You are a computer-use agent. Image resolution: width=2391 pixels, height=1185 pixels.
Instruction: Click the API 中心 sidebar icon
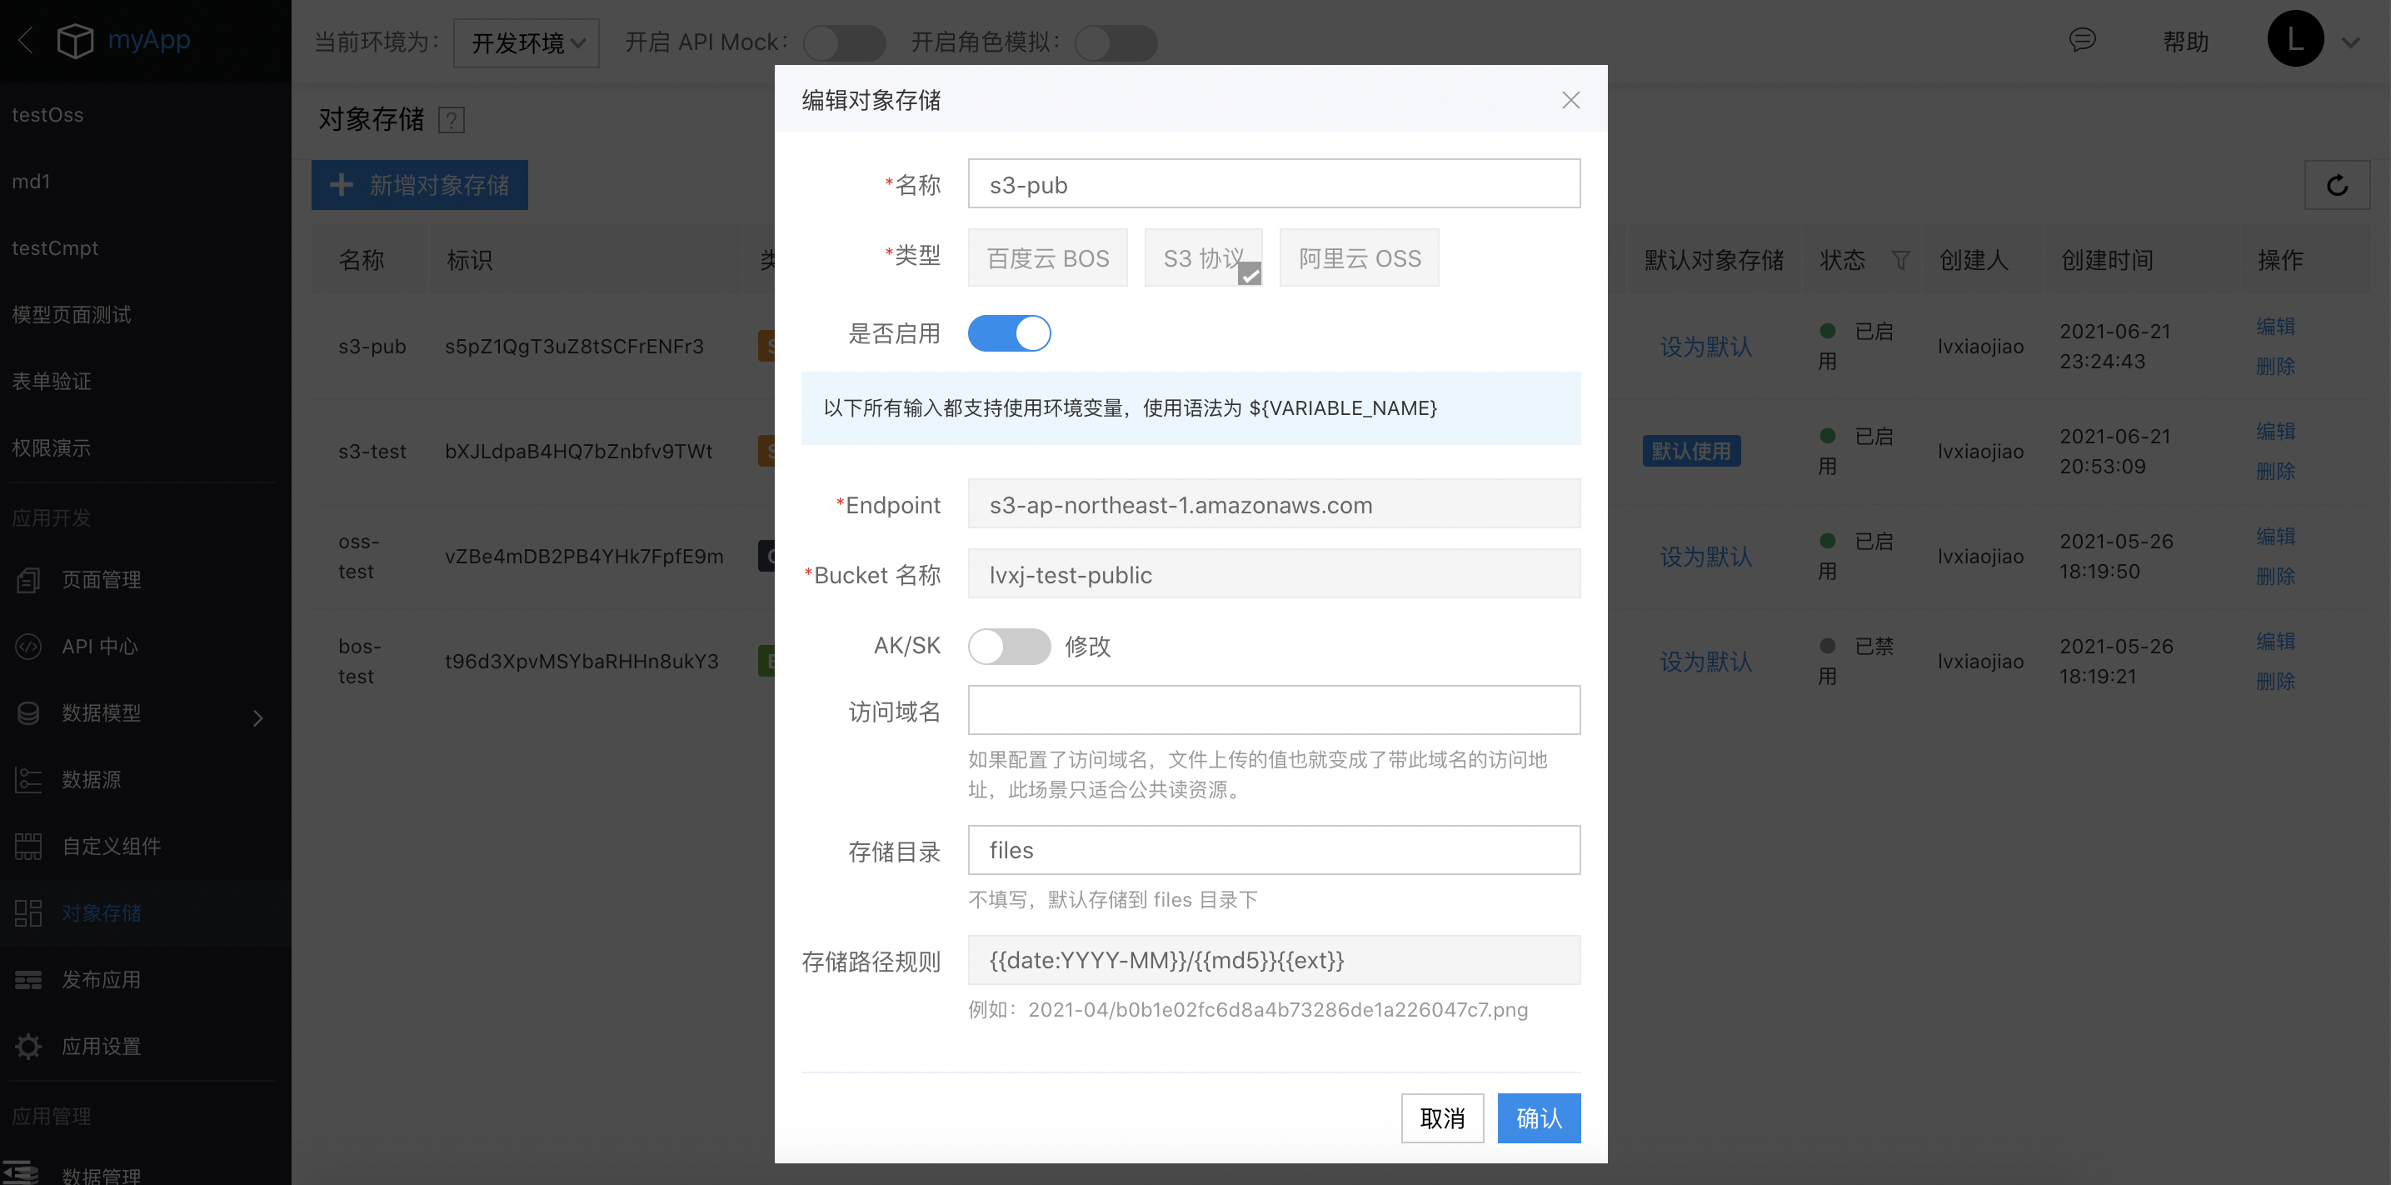tap(29, 647)
